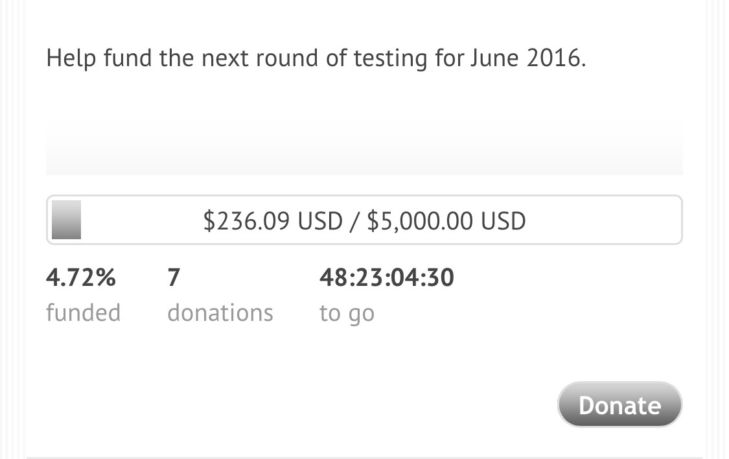Image resolution: width=729 pixels, height=459 pixels.
Task: Click the horizontal divider below Donate
Action: pyautogui.click(x=364, y=457)
